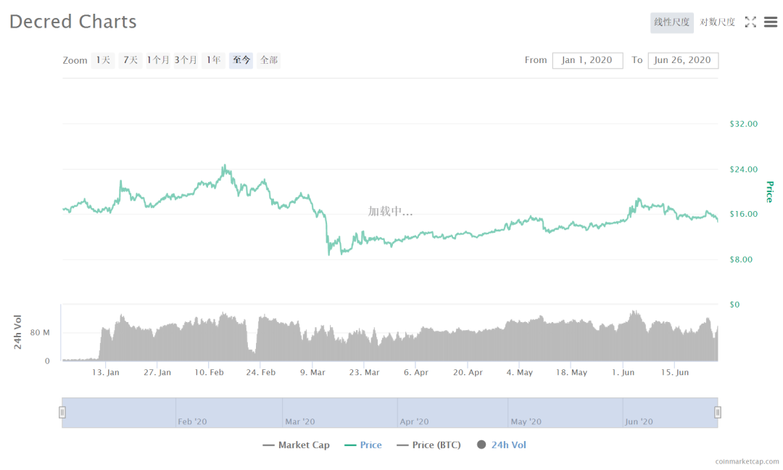Click the $24.00 price axis label
Viewport: 783px width, 470px height.
744,169
